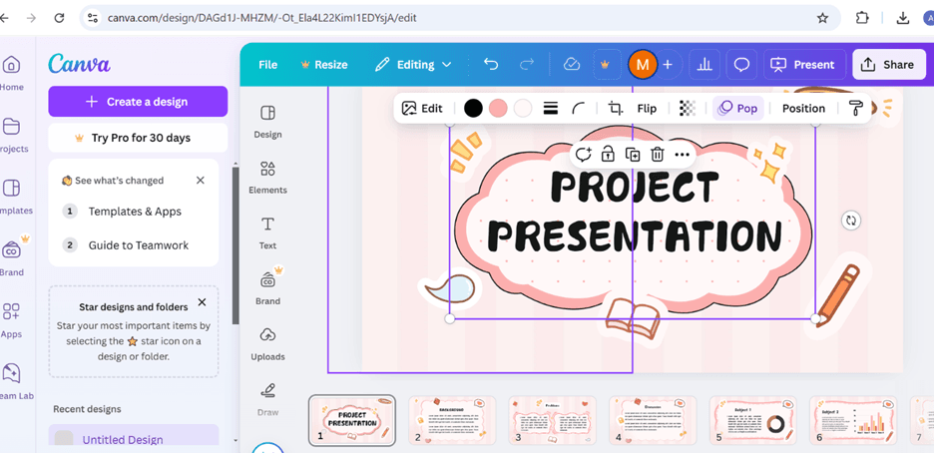934x453 pixels.
Task: Open browser extensions puzzle icon
Action: (x=862, y=18)
